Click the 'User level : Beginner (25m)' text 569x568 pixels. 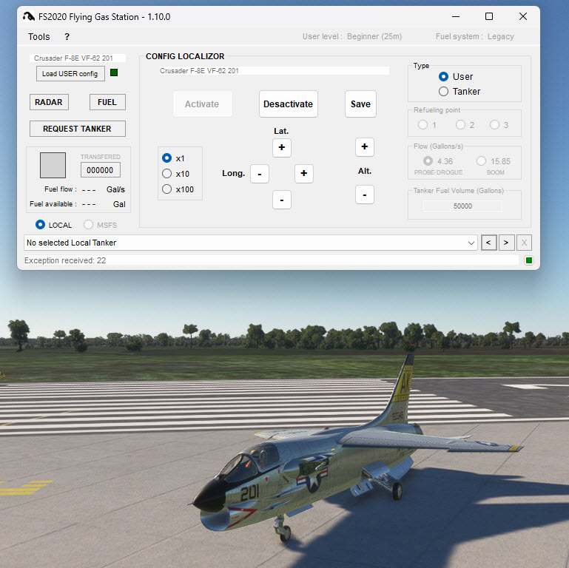pyautogui.click(x=352, y=36)
